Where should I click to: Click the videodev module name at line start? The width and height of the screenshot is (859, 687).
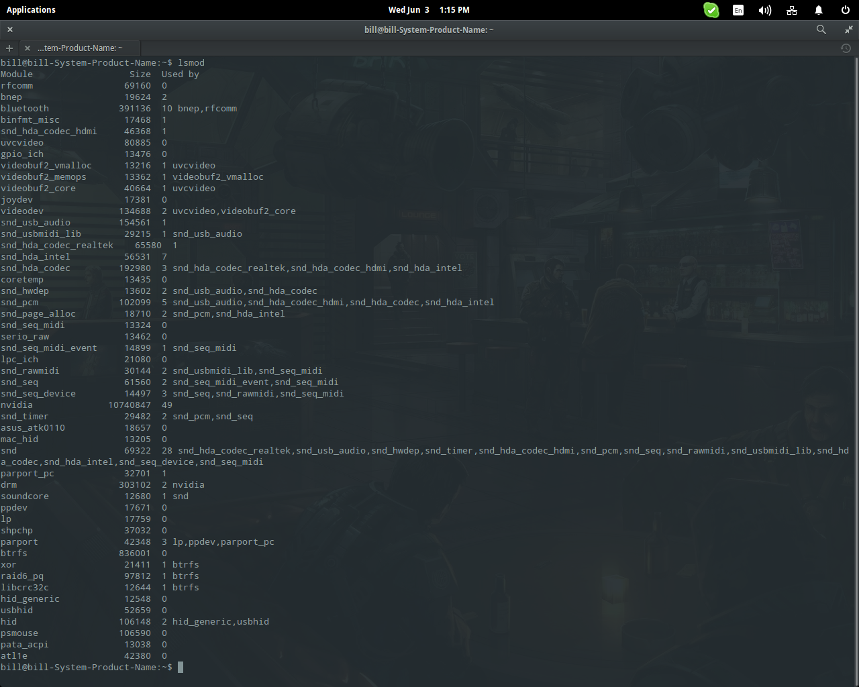click(22, 211)
